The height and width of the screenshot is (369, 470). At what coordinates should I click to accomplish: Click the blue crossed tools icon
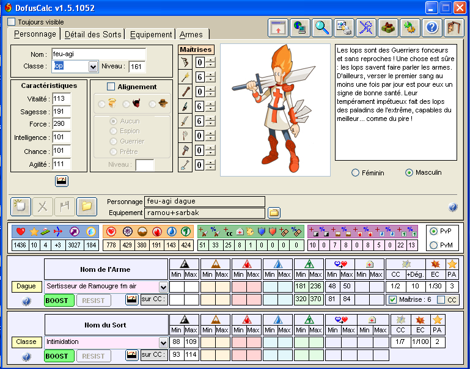[x=366, y=28]
